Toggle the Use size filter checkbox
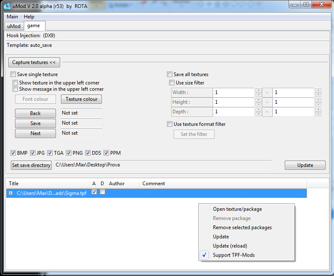This screenshot has height=276, width=334. [x=172, y=83]
